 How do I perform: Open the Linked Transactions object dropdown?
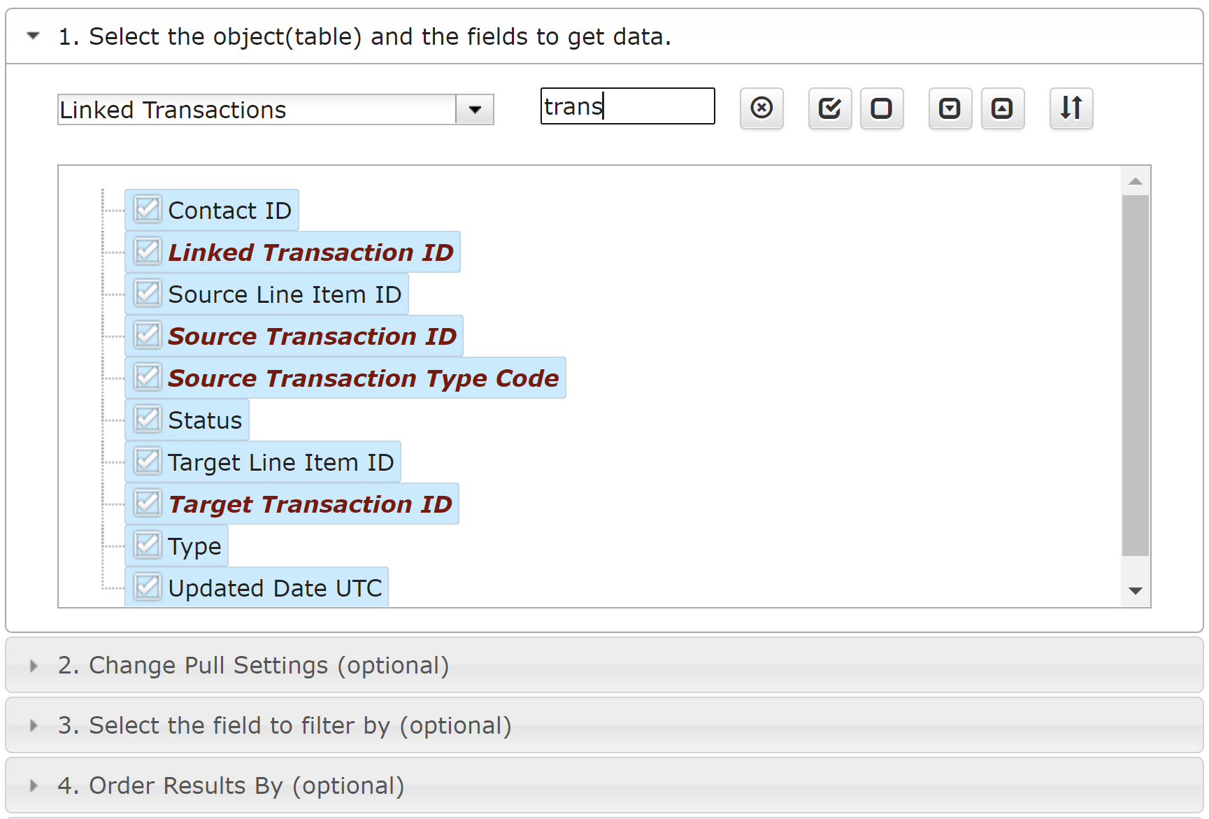pos(475,110)
